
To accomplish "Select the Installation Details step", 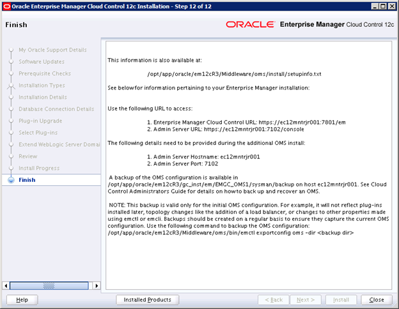I will tap(43, 97).
